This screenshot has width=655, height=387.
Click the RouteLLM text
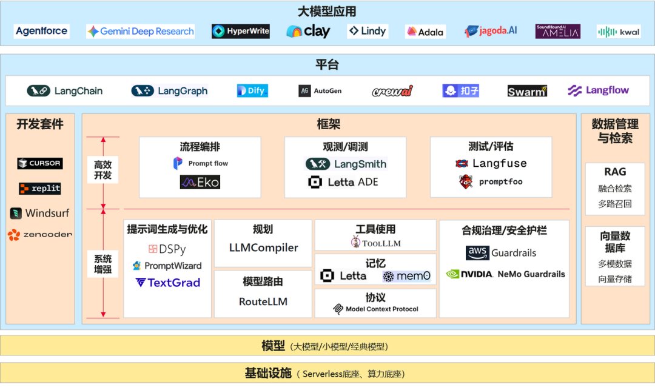click(263, 301)
